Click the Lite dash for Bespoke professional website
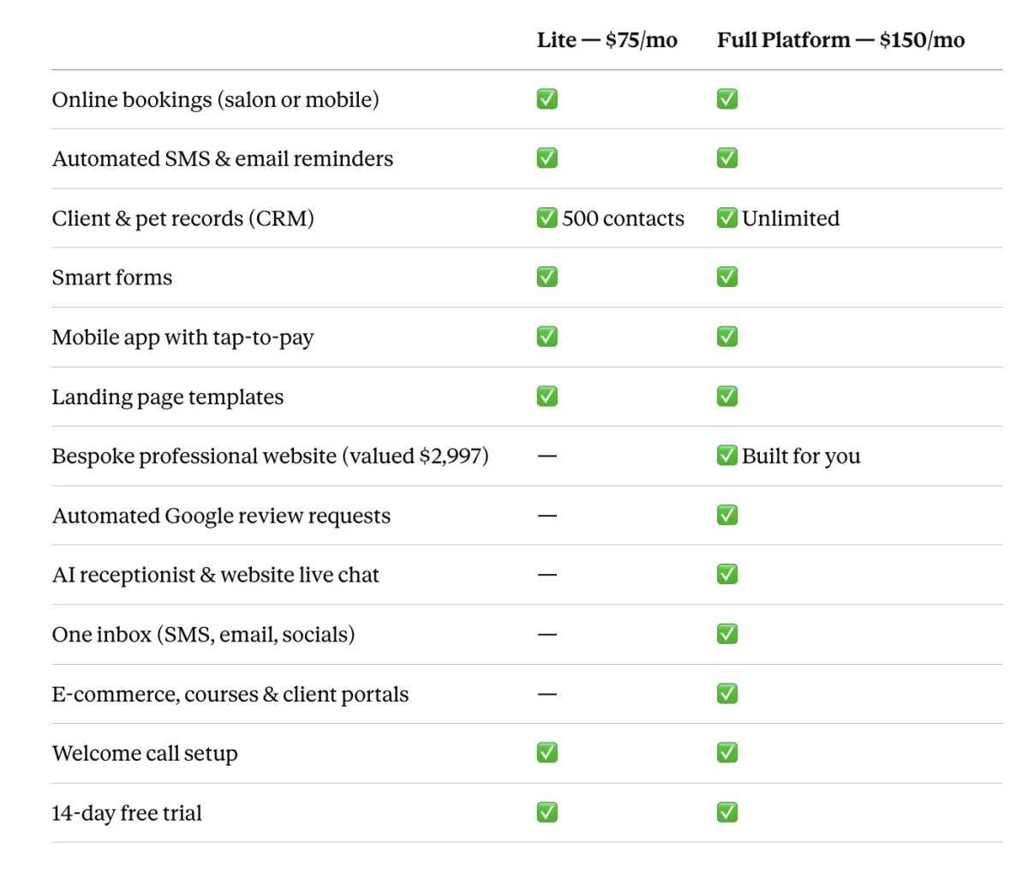This screenshot has height=872, width=1028. click(547, 456)
